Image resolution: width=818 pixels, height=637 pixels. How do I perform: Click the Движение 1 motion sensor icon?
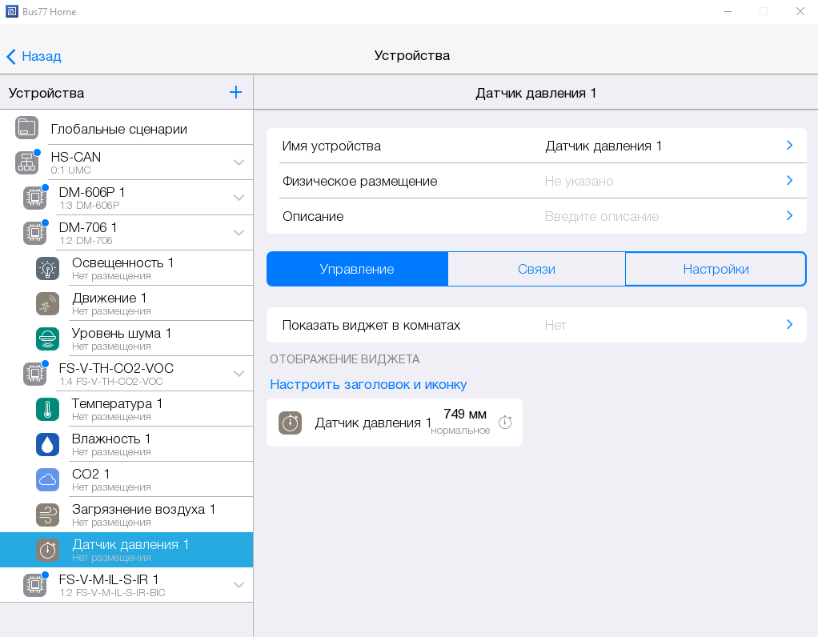point(47,303)
